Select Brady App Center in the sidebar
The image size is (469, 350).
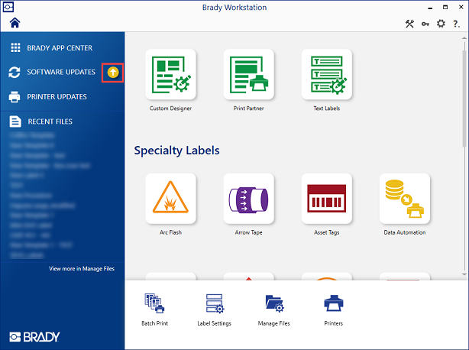point(59,48)
